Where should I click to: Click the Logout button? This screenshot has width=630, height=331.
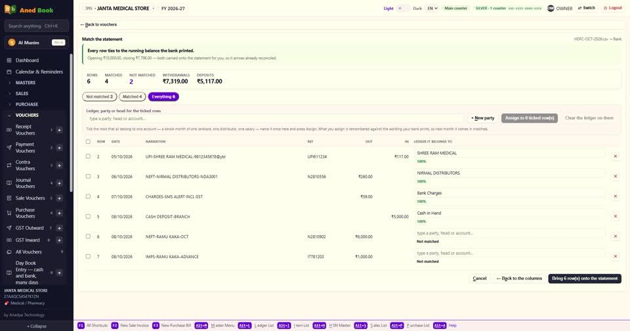point(612,8)
